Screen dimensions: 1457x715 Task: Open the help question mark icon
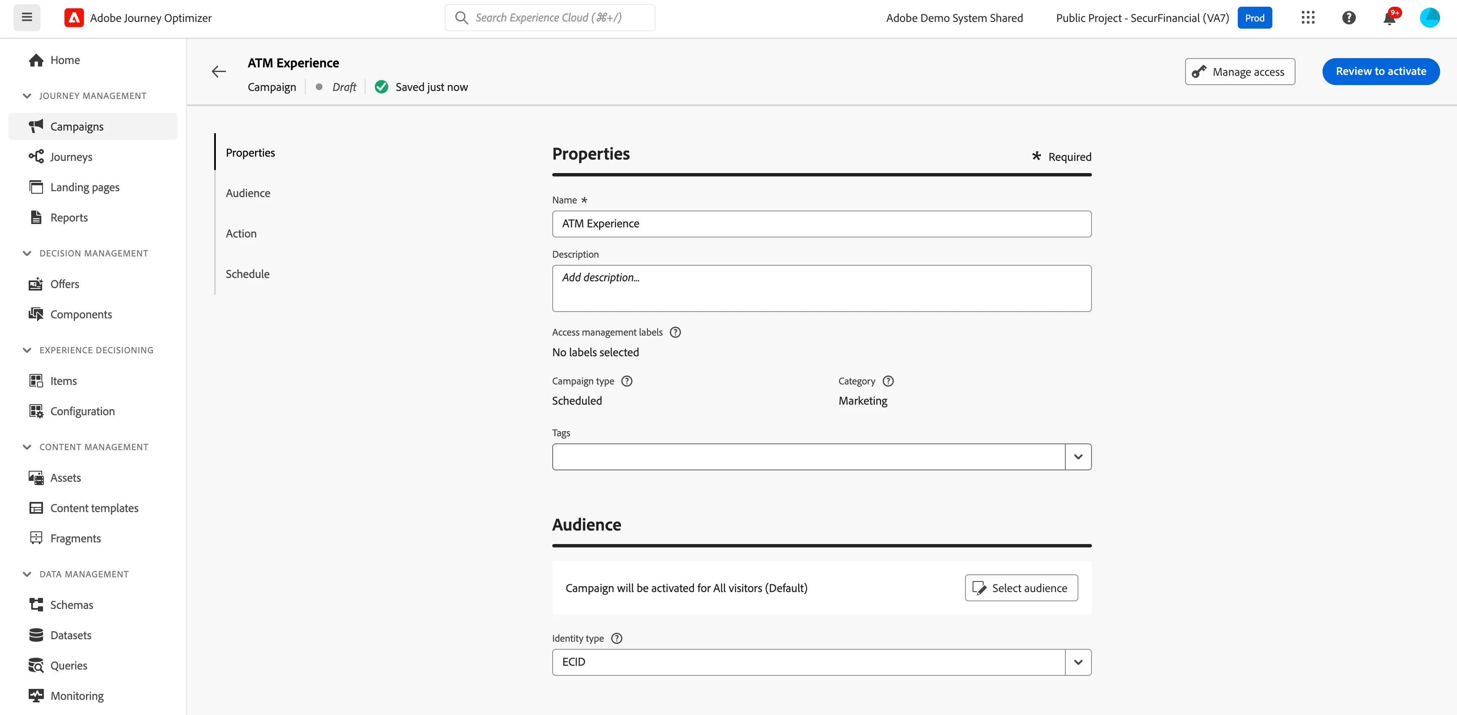pyautogui.click(x=1348, y=18)
